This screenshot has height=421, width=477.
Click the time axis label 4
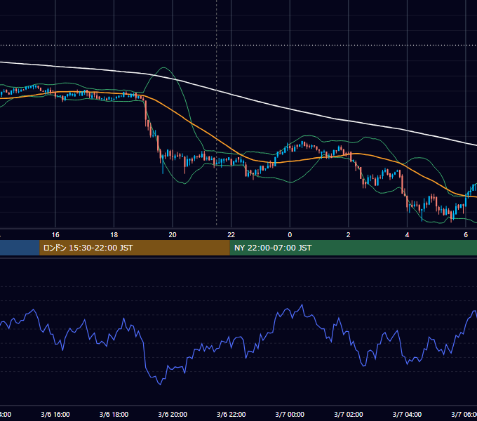[407, 235]
